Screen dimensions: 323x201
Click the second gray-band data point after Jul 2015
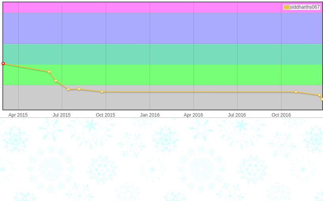pyautogui.click(x=79, y=89)
